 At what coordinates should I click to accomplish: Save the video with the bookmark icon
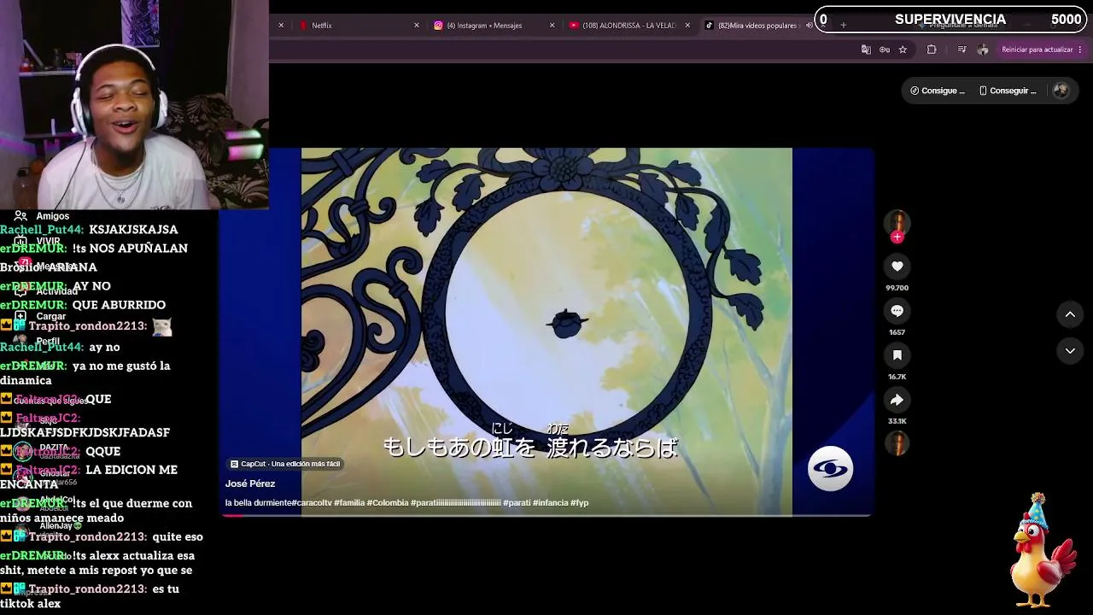pos(897,355)
